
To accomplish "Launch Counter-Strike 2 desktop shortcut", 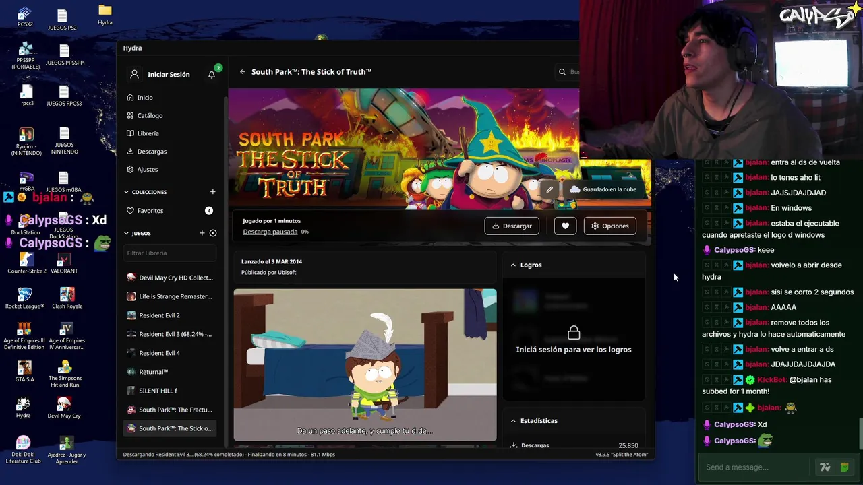I will coord(27,263).
